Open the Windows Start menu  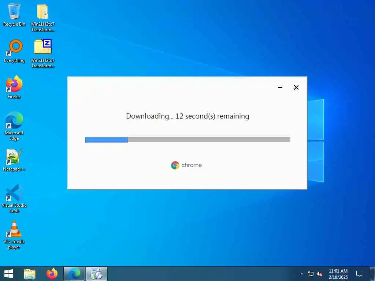[x=9, y=274]
